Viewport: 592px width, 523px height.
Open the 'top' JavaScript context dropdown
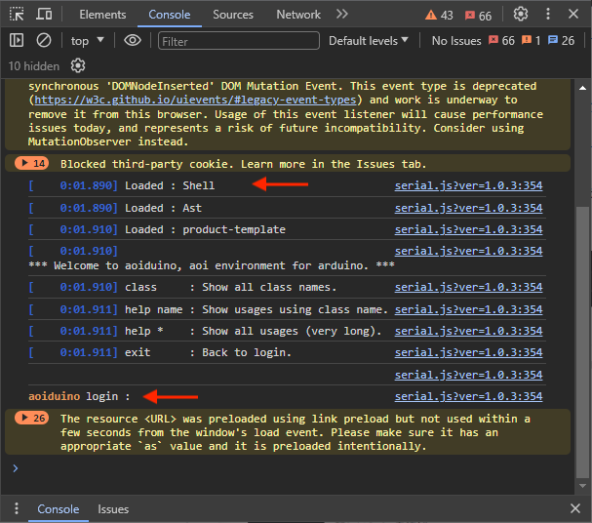(88, 41)
